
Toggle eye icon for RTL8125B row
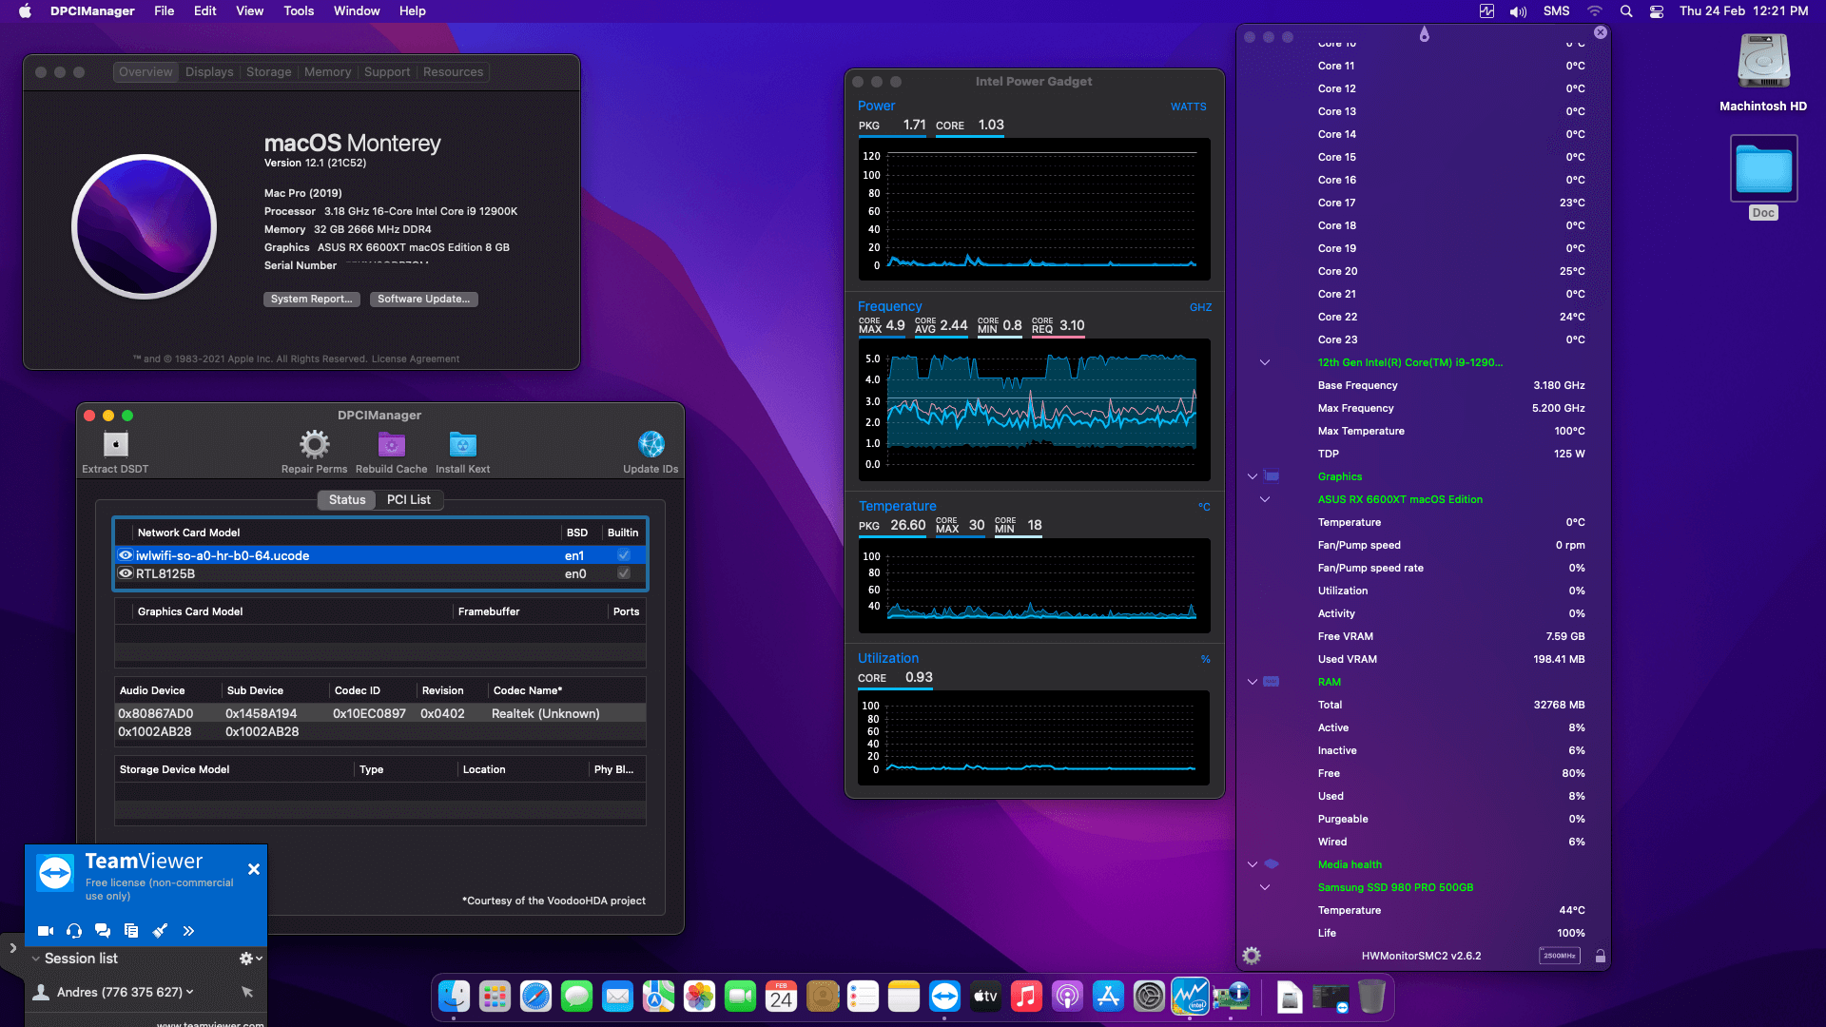click(x=125, y=573)
